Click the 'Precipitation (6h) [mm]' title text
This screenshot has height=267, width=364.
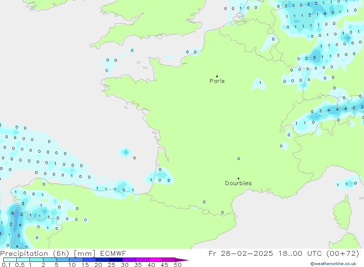coord(48,253)
